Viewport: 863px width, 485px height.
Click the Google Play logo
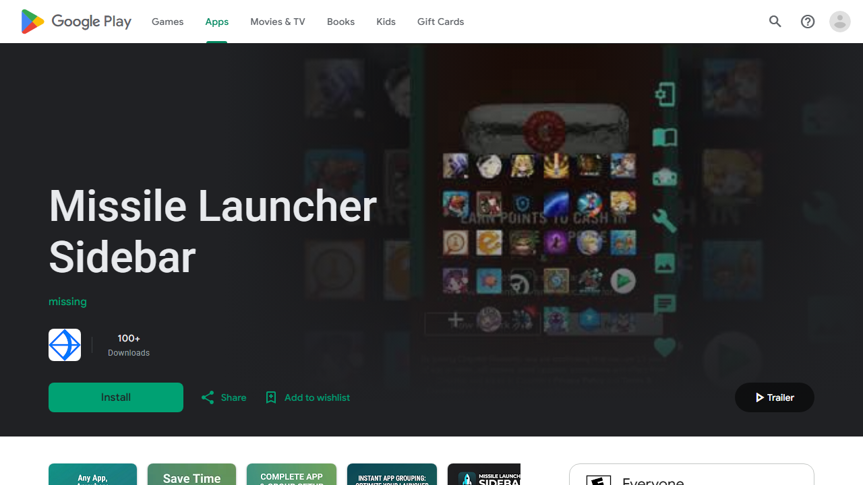(76, 22)
